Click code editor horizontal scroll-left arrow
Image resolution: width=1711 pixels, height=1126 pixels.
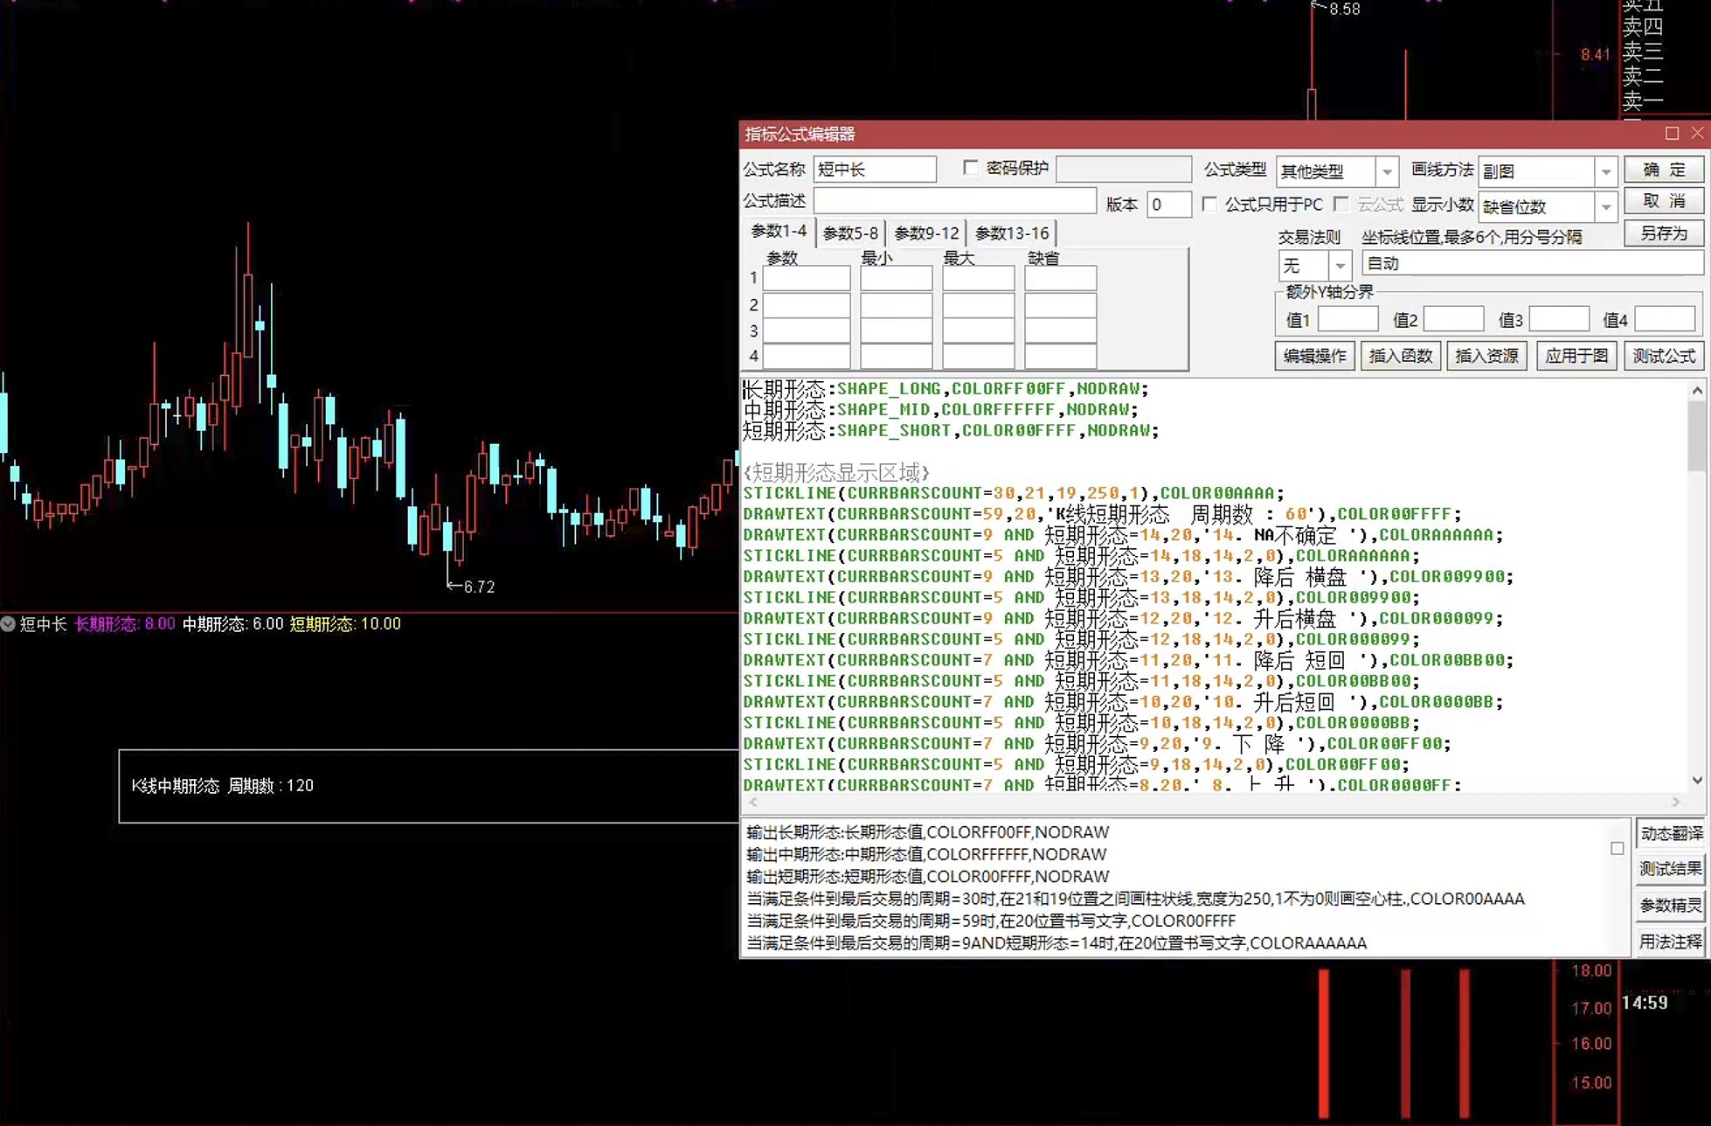click(753, 802)
